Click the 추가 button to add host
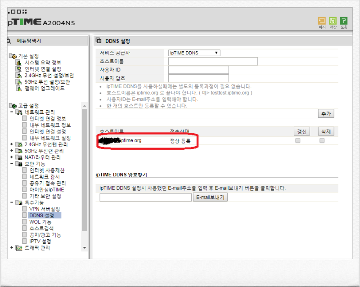 pos(326,113)
